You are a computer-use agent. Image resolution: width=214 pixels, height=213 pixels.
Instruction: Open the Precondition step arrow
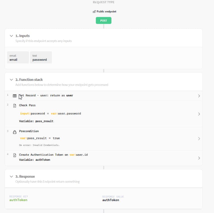[199, 139]
